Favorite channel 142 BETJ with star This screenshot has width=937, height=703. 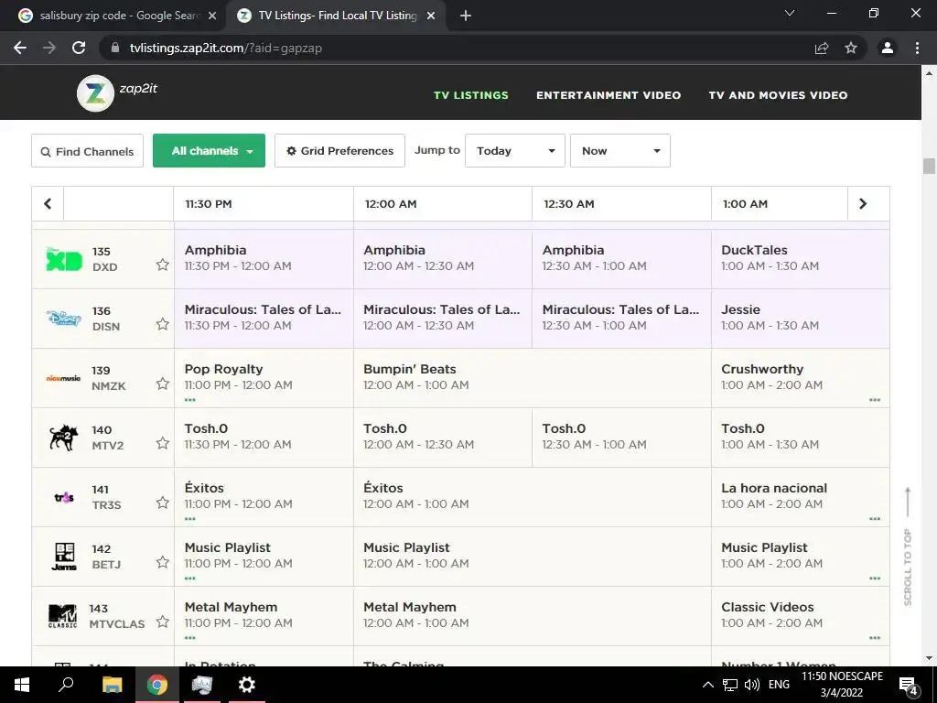click(x=163, y=562)
